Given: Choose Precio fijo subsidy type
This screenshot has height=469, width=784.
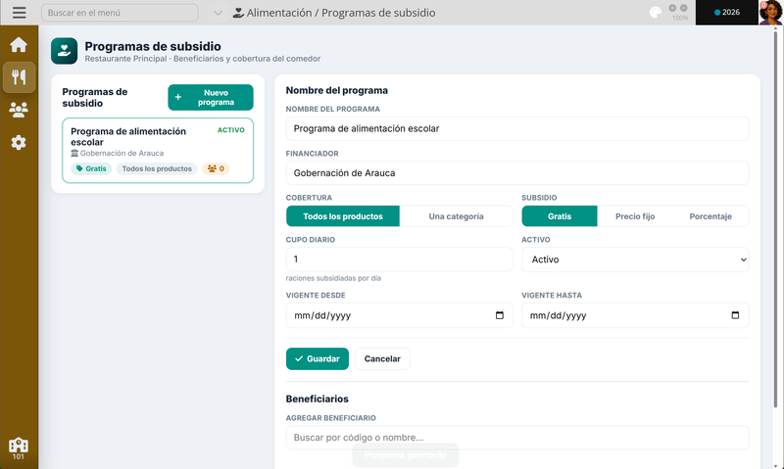Looking at the screenshot, I should tap(635, 216).
